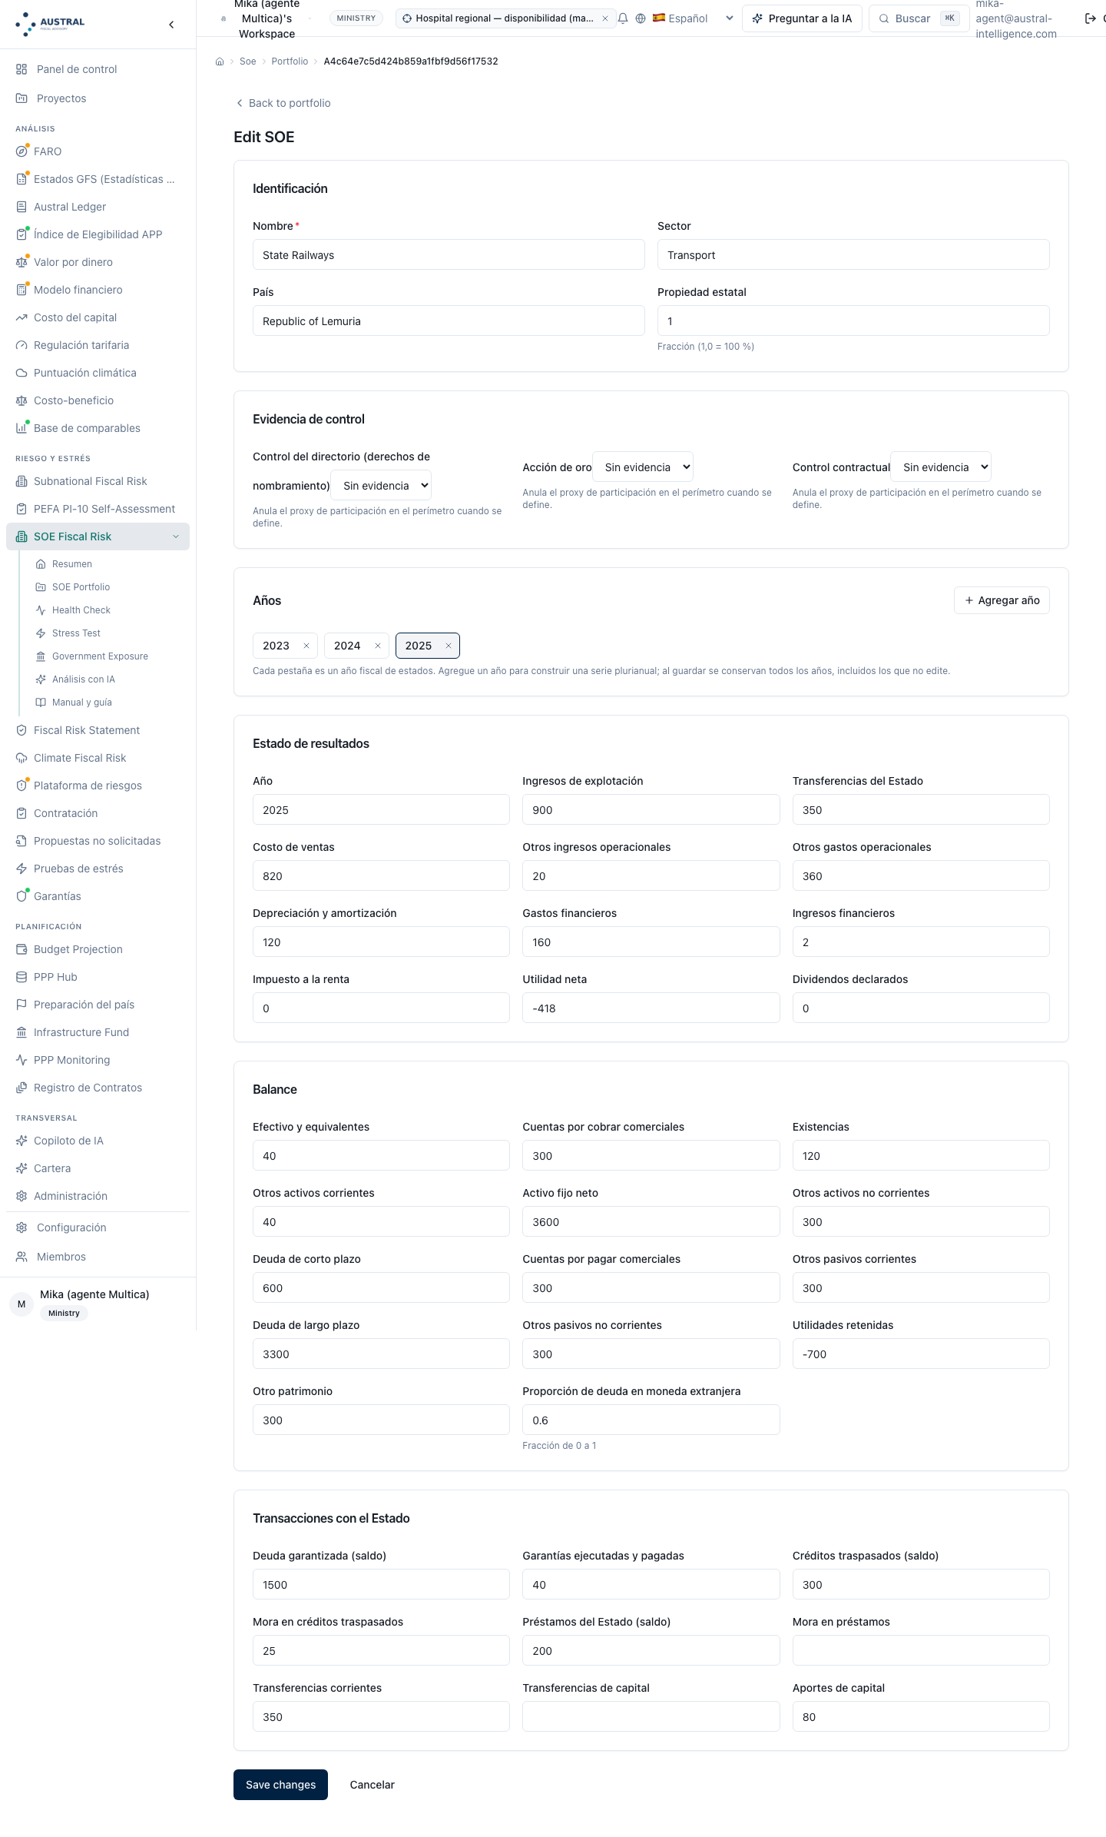The height and width of the screenshot is (1837, 1106).
Task: Click Agregar año button
Action: point(1002,600)
